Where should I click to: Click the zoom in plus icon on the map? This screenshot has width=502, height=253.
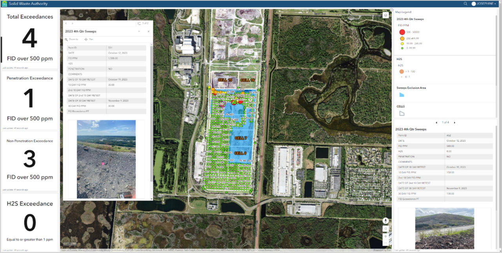[386, 236]
